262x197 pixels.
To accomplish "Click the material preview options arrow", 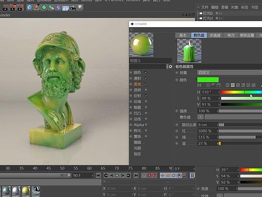I will pyautogui.click(x=167, y=67).
